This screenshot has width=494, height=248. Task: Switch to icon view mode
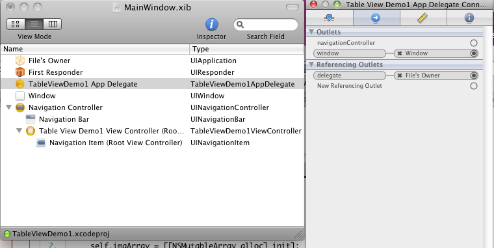pyautogui.click(x=16, y=24)
